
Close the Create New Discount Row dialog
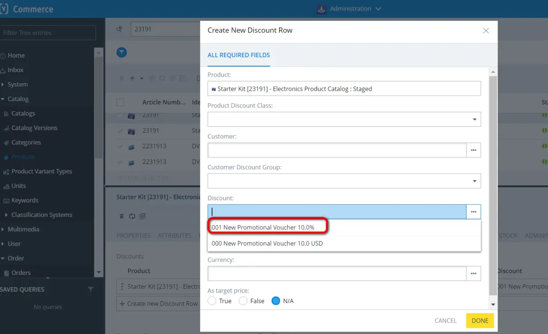coord(486,30)
